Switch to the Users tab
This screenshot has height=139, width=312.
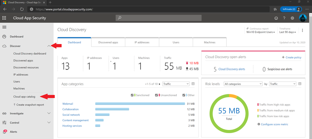[176, 42]
